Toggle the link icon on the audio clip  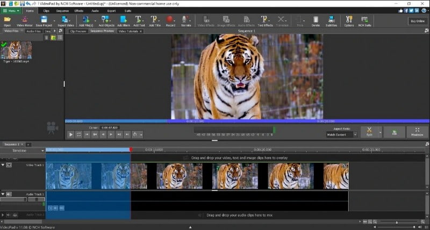click(x=62, y=208)
